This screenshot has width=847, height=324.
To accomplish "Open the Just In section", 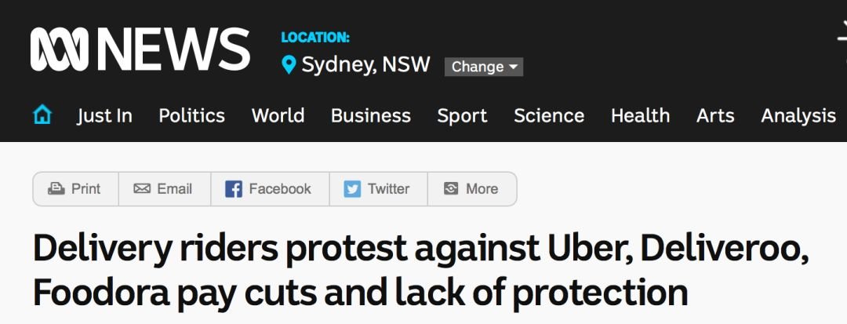I will coord(104,115).
